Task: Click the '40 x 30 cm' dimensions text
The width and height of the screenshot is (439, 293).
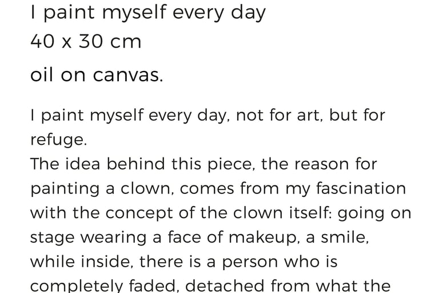Action: (86, 42)
